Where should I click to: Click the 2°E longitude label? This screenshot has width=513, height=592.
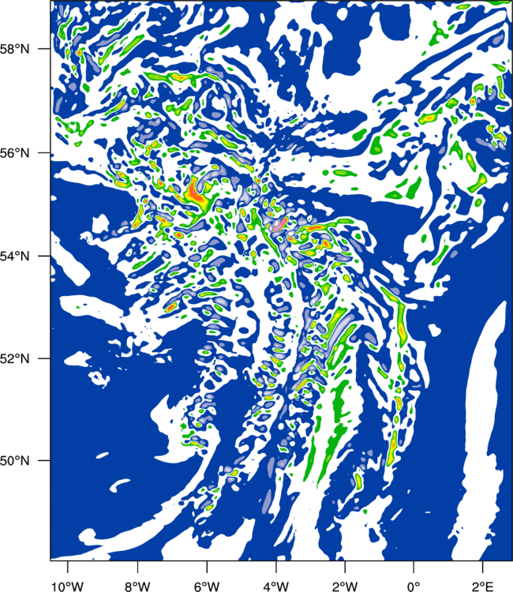pyautogui.click(x=483, y=586)
